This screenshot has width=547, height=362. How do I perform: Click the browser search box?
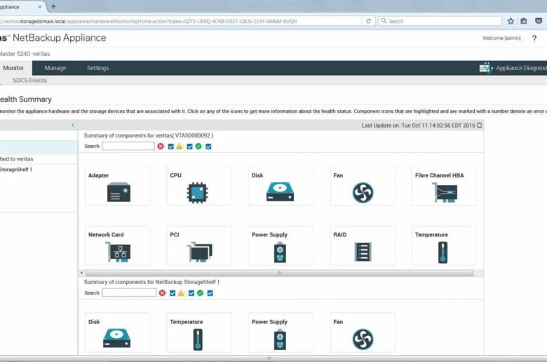(440, 21)
